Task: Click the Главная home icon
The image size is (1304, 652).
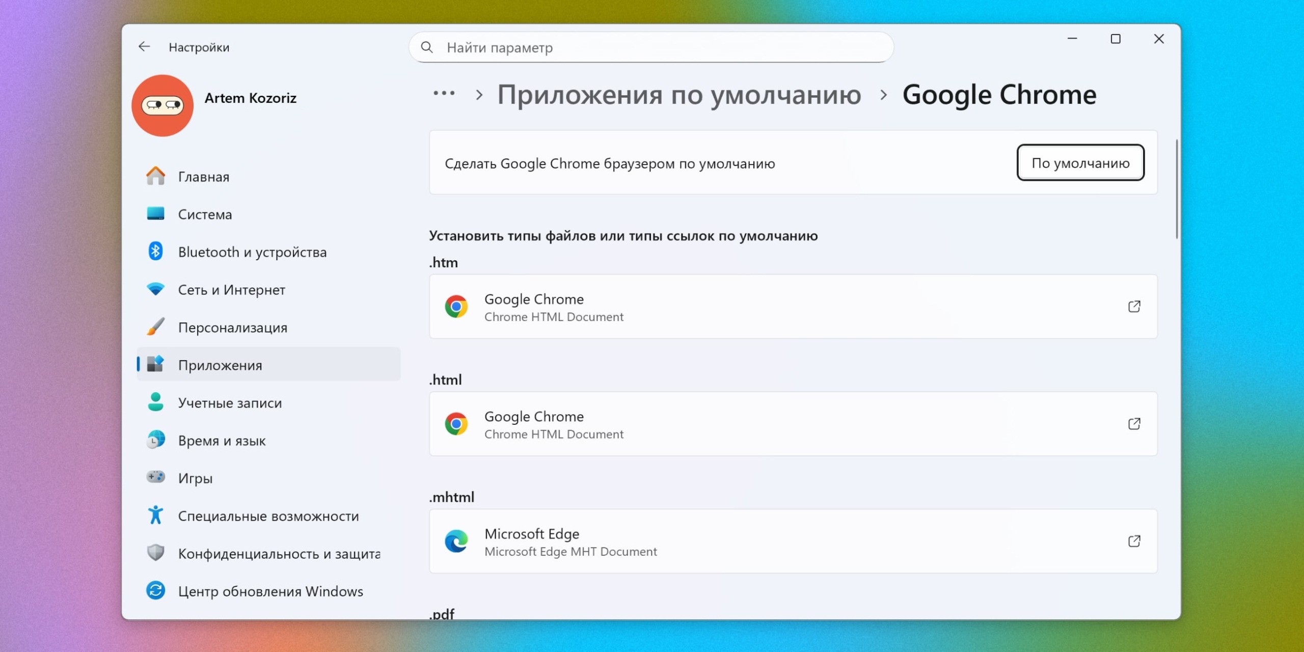Action: pyautogui.click(x=155, y=176)
